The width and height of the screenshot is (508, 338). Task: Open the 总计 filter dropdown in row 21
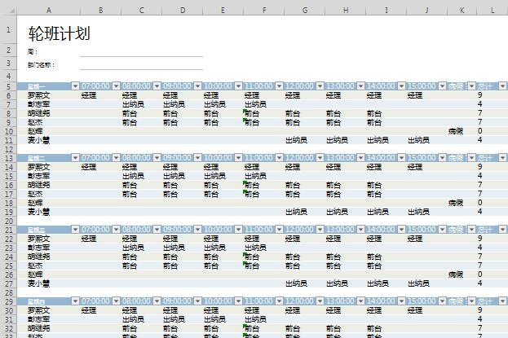click(x=501, y=230)
